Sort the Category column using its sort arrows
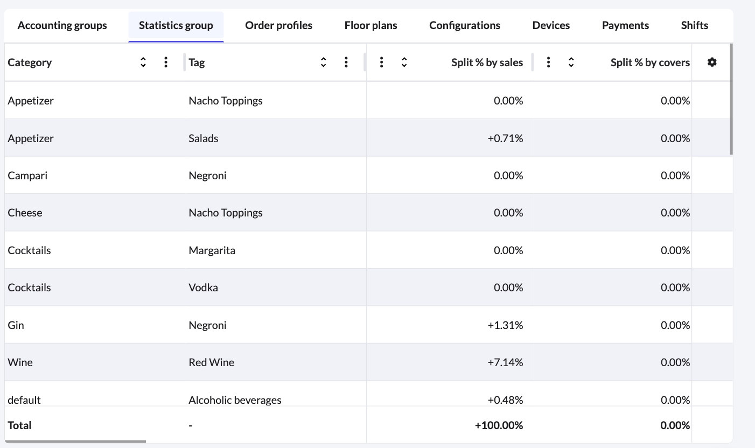Viewport: 755px width, 448px height. coord(143,62)
